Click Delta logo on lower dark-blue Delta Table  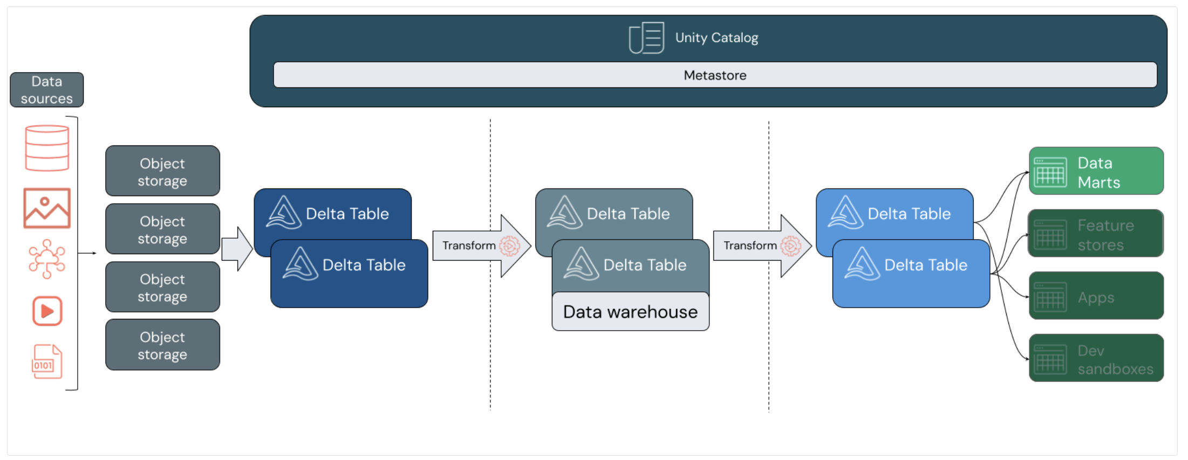tap(301, 264)
